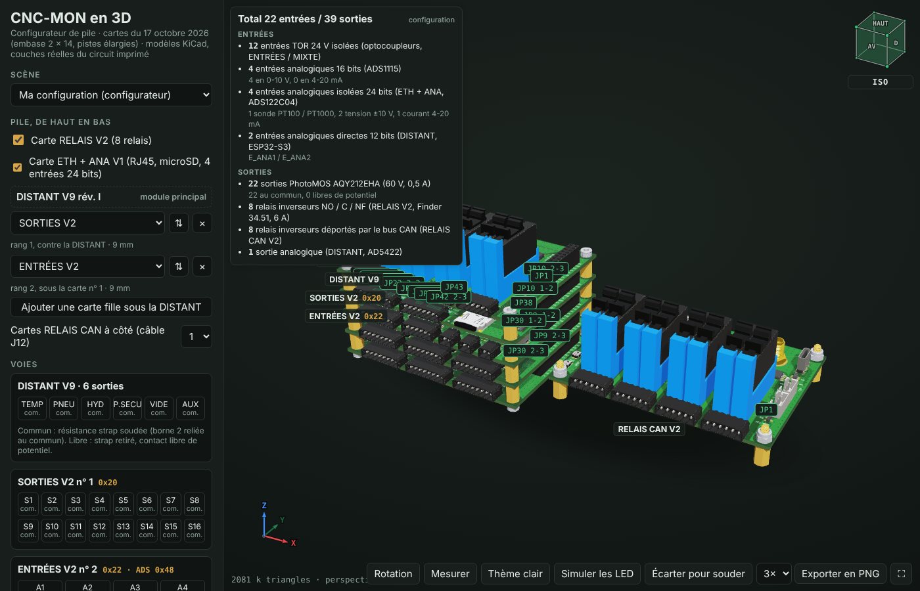Viewport: 920px width, 591px height.
Task: Click Ajouter une carte fille sous la DISTANT
Action: (x=111, y=307)
